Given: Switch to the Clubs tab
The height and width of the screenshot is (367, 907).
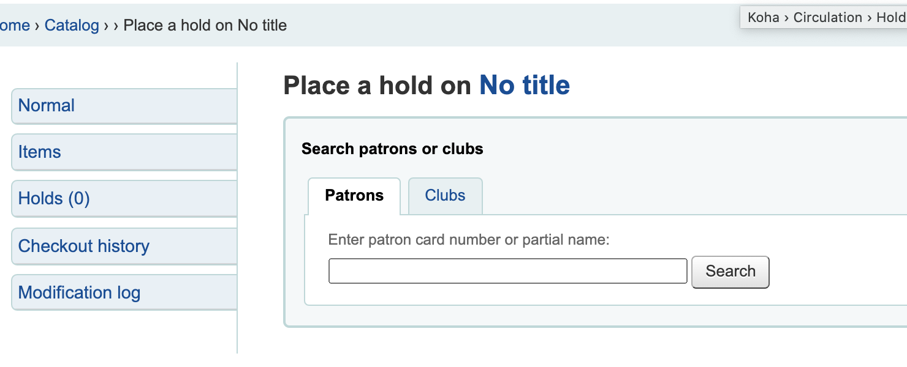Looking at the screenshot, I should pos(445,196).
